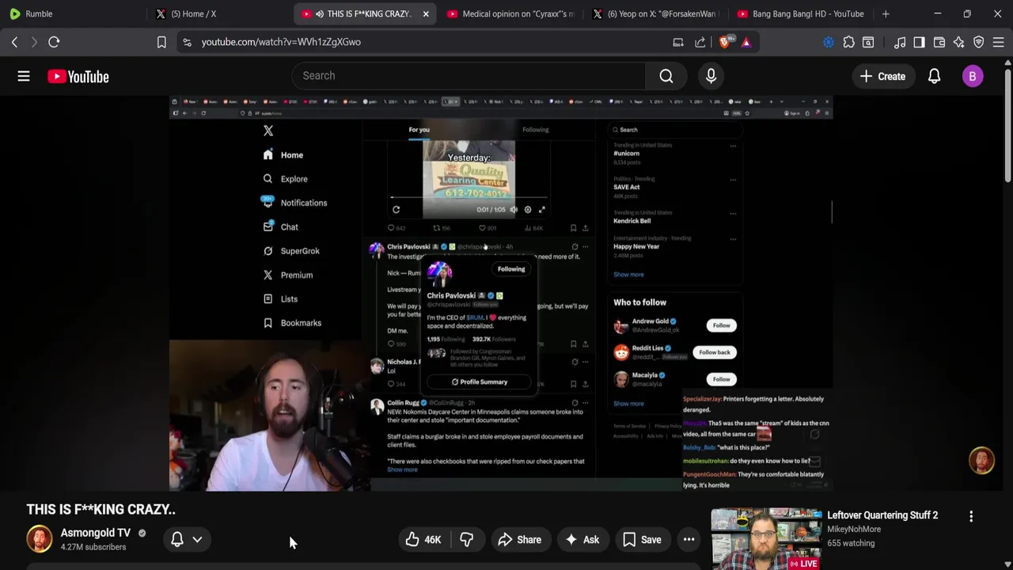Click the YouTube search magnifier button

click(x=666, y=76)
